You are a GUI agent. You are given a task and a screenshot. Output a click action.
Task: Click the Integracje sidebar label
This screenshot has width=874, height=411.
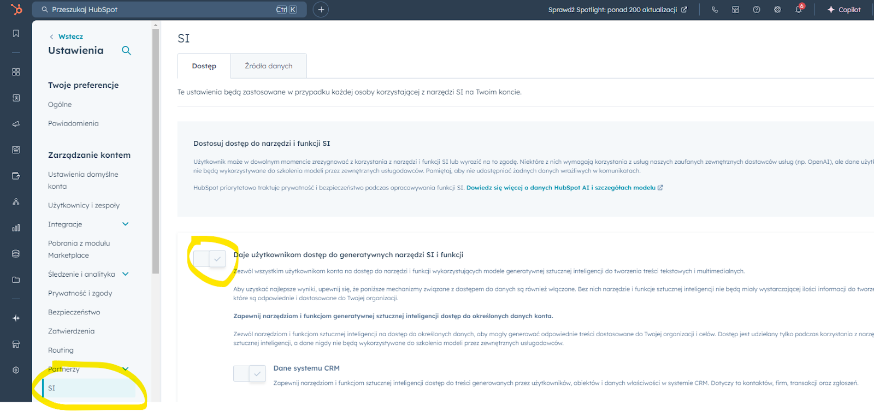65,224
